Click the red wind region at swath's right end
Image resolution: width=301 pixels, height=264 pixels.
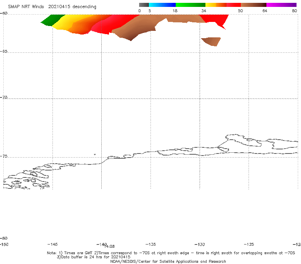tap(215, 19)
